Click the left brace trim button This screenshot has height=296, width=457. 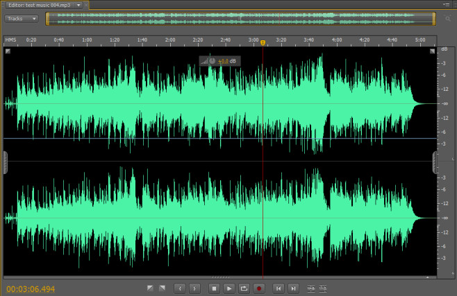pos(179,288)
